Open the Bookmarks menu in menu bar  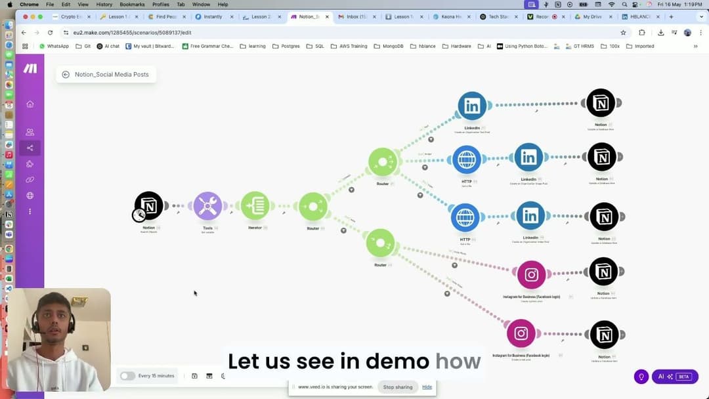[131, 5]
